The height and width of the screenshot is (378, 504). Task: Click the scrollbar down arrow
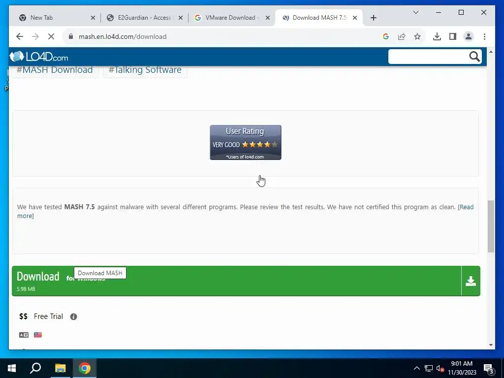click(491, 345)
